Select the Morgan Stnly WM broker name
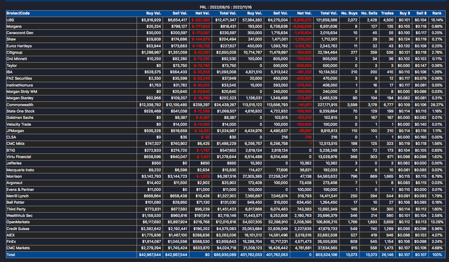This screenshot has width=449, height=262. (22, 92)
